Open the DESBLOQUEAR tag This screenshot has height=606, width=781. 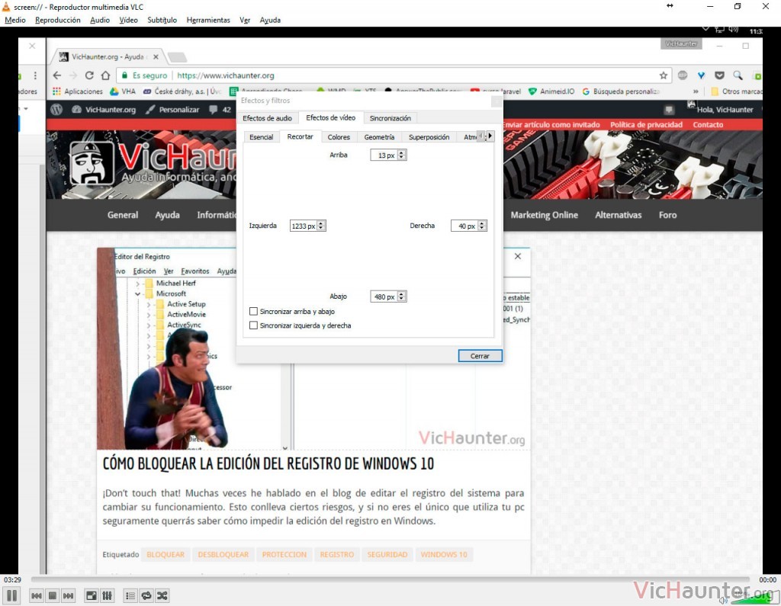point(223,554)
